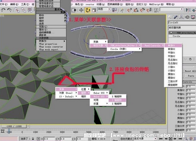Activate the Select and Scale tool
196x141 pixels.
tap(94, 10)
